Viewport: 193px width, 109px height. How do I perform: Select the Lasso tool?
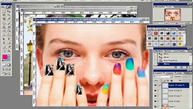click(4, 15)
